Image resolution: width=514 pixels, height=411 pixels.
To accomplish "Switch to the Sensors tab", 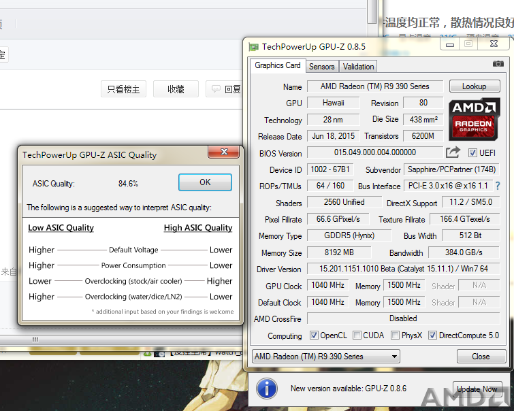I will pyautogui.click(x=321, y=67).
